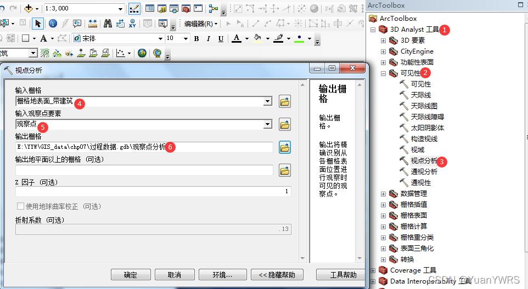Pick the line color pen swatch

point(278,39)
